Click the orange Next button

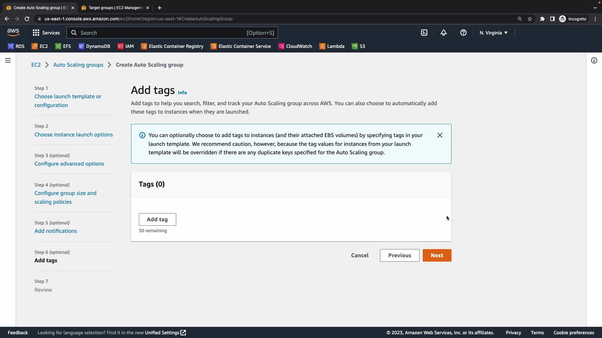pos(437,255)
